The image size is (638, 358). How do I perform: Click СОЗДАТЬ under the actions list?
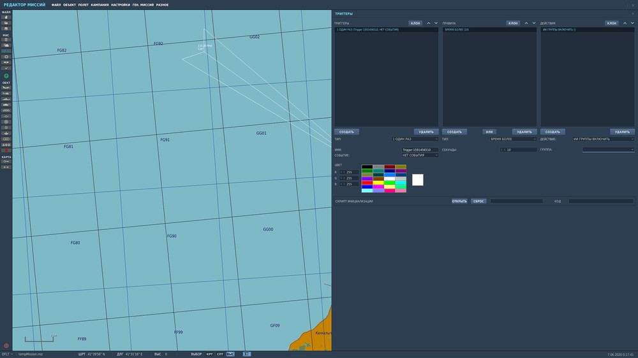(x=553, y=132)
